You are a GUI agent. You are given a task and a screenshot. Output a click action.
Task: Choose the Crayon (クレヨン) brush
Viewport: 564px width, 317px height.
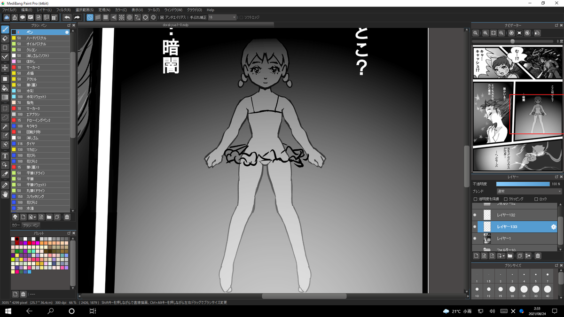pyautogui.click(x=40, y=50)
